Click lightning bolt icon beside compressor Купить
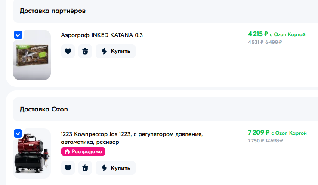Viewport: 318px width, 185px height. click(104, 168)
